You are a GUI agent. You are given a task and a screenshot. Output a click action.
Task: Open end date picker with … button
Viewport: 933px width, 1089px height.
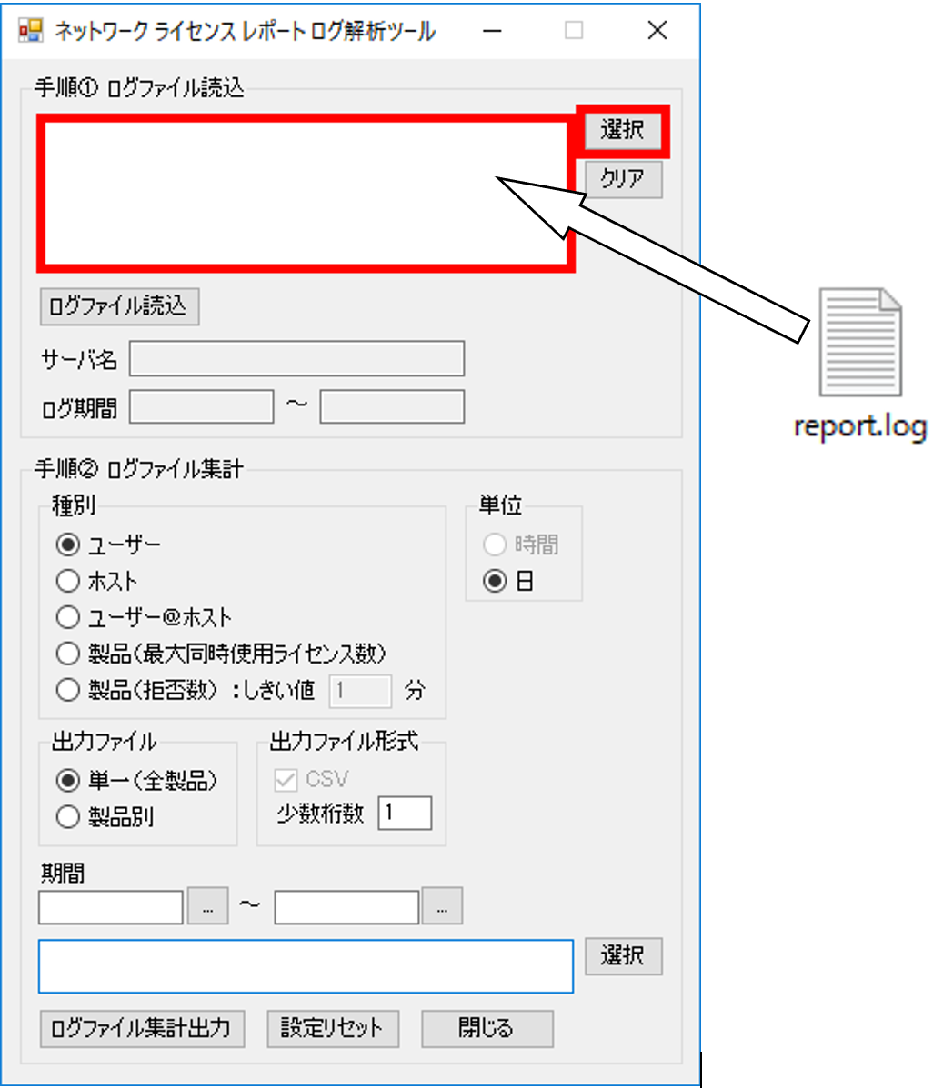point(442,906)
